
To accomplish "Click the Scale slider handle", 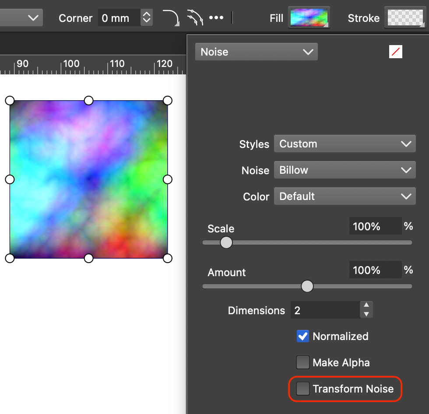I will (x=226, y=242).
